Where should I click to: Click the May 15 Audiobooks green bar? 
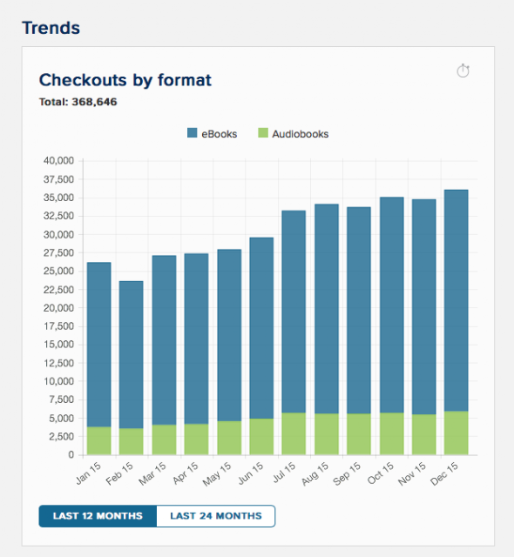point(229,438)
